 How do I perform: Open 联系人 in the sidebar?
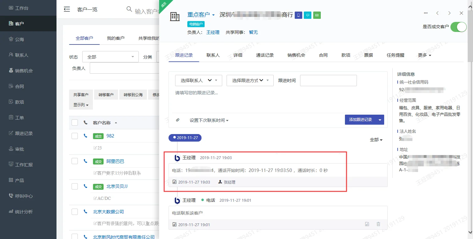click(x=28, y=55)
